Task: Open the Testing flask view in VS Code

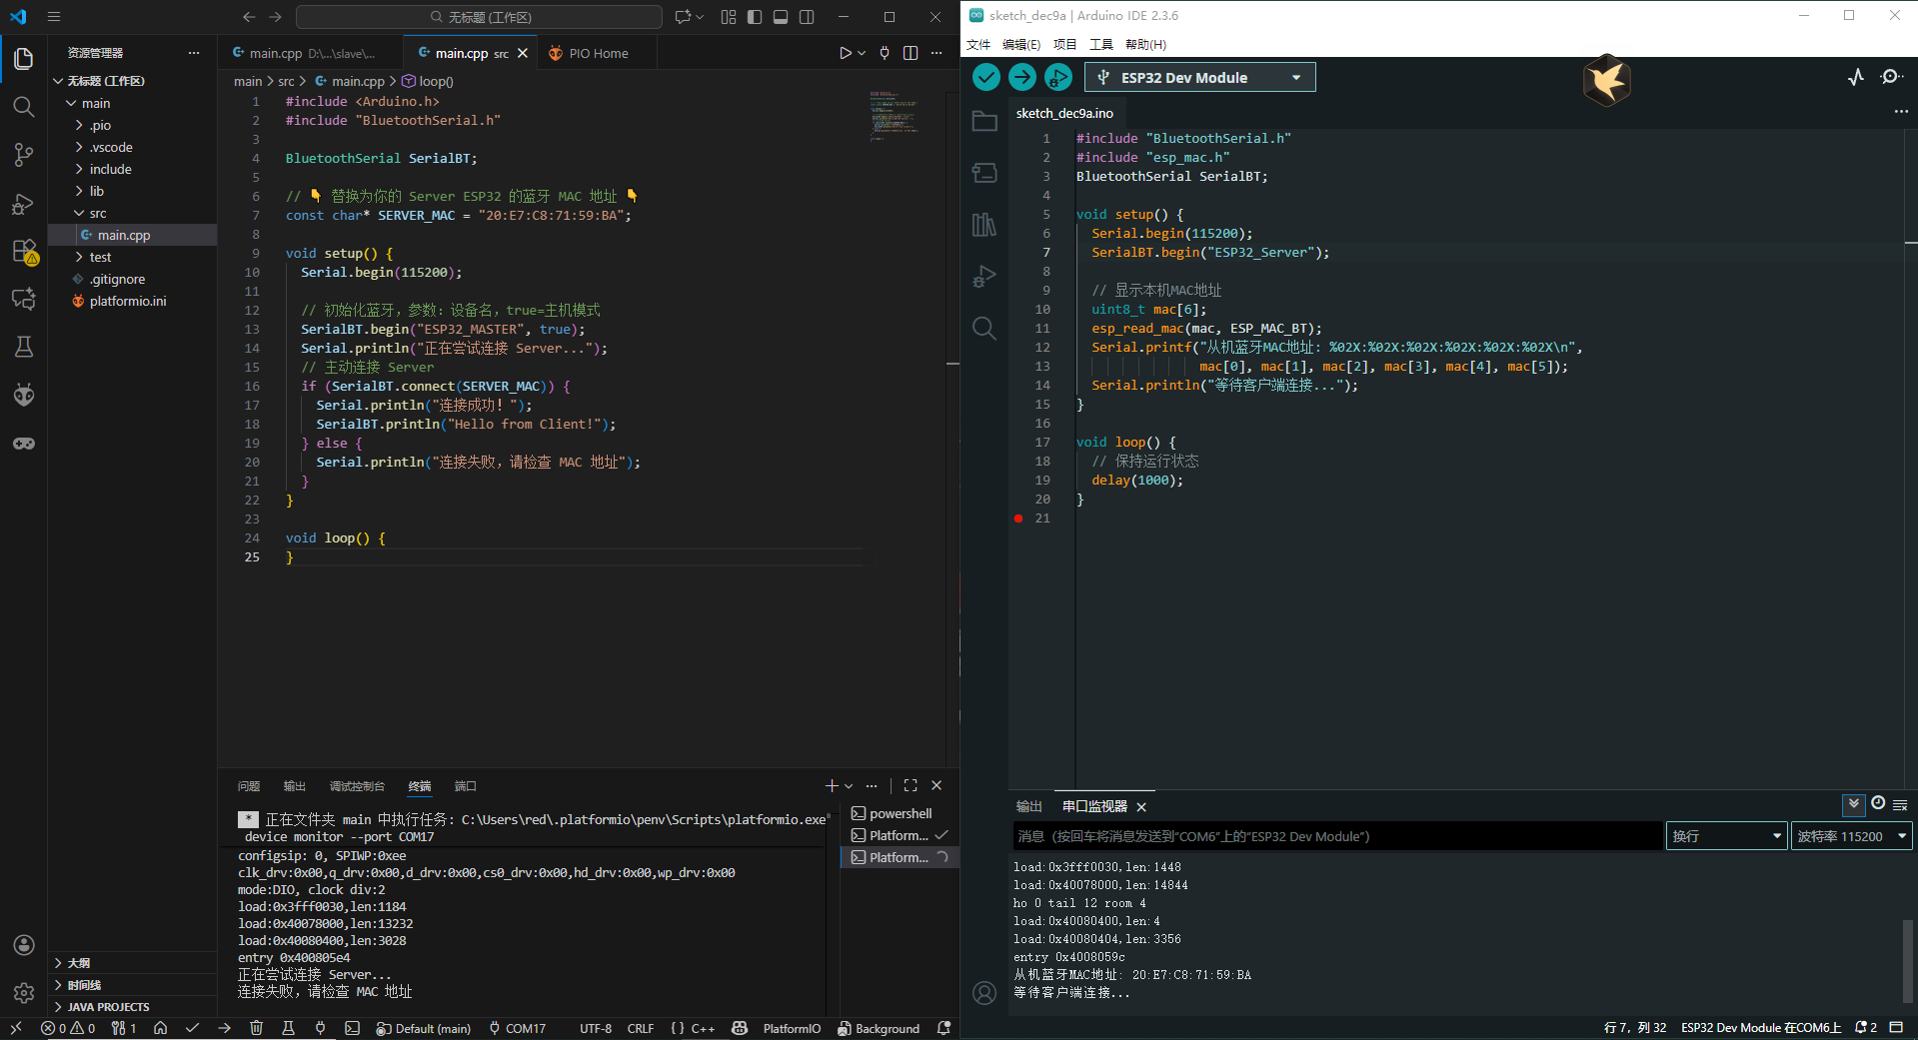Action: tap(24, 347)
